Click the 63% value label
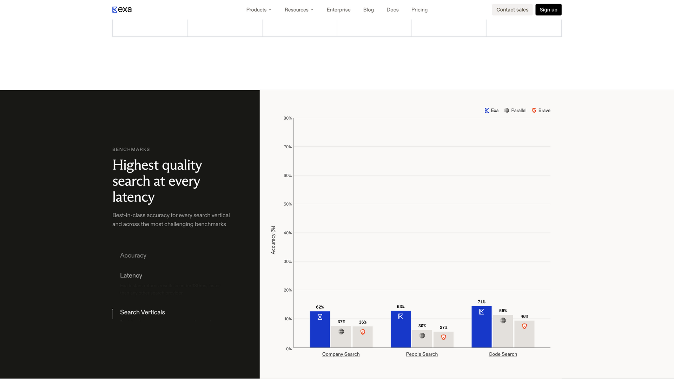The image size is (674, 379). (401, 307)
